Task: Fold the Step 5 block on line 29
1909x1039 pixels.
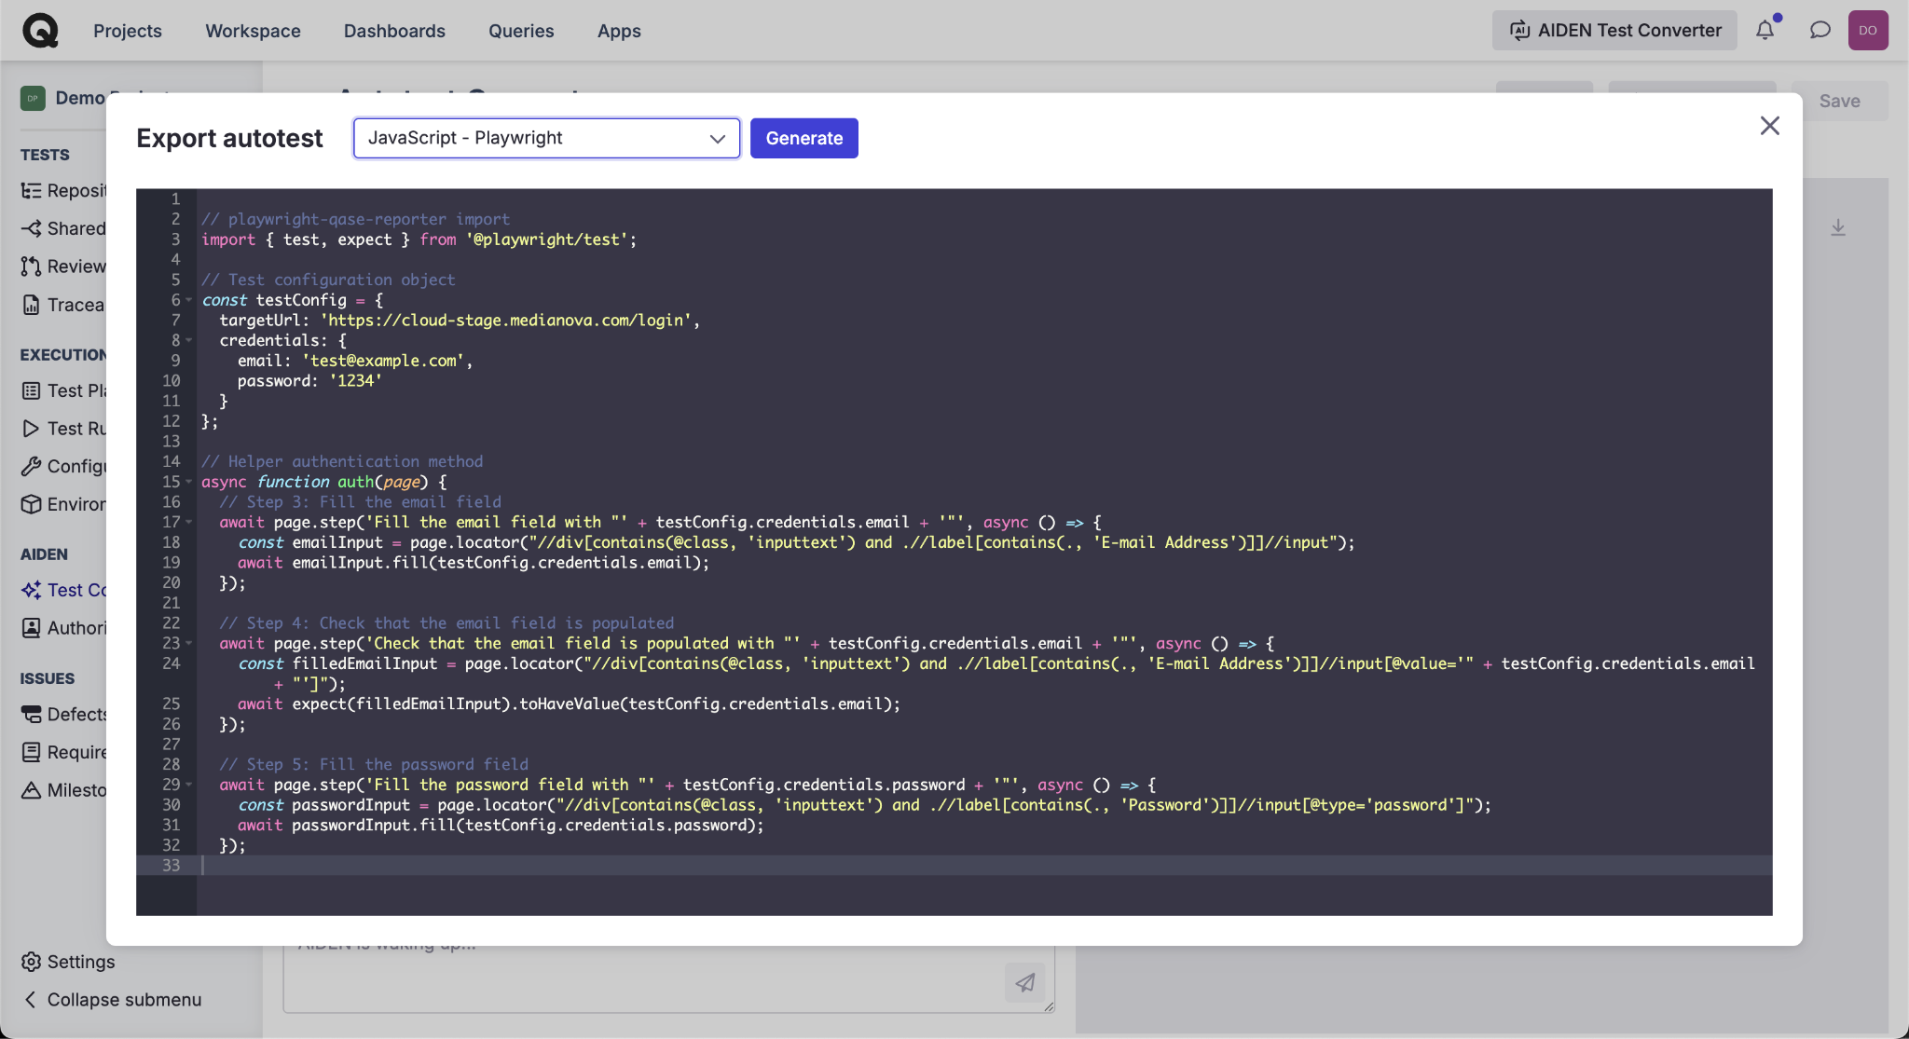Action: [x=189, y=785]
